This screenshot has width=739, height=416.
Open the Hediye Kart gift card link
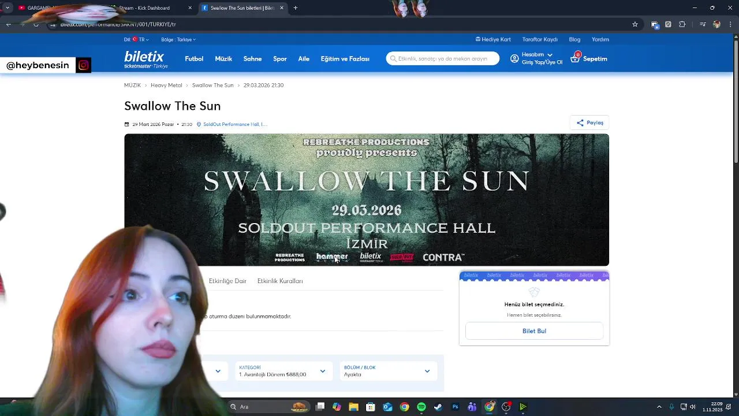point(493,39)
